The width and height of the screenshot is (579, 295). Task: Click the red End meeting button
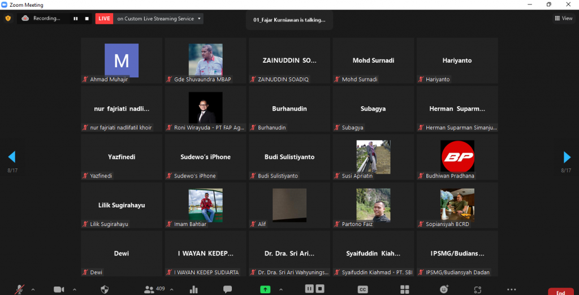(560, 292)
